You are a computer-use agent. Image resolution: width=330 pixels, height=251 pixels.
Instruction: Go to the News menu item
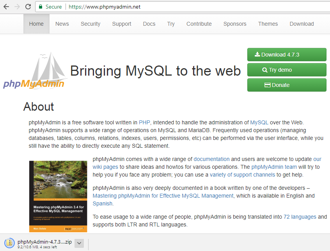pos(62,24)
